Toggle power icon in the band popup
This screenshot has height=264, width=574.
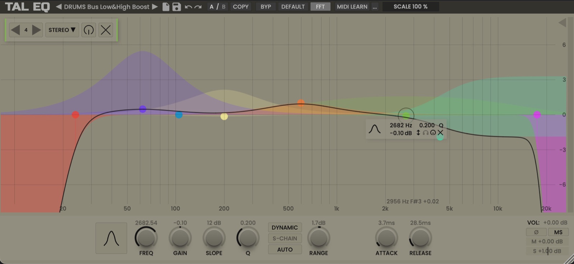coord(433,133)
